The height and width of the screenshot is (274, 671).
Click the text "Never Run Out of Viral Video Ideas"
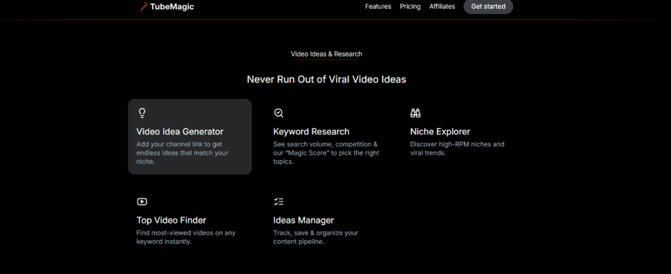tap(326, 79)
